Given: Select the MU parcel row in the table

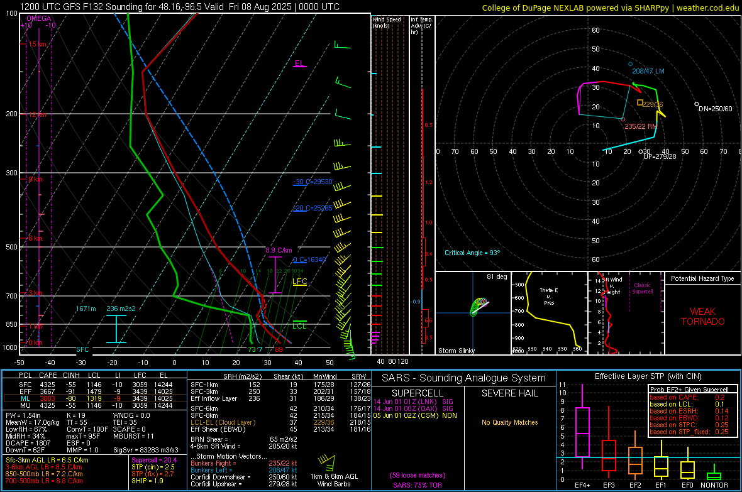Looking at the screenshot, I should [95, 405].
